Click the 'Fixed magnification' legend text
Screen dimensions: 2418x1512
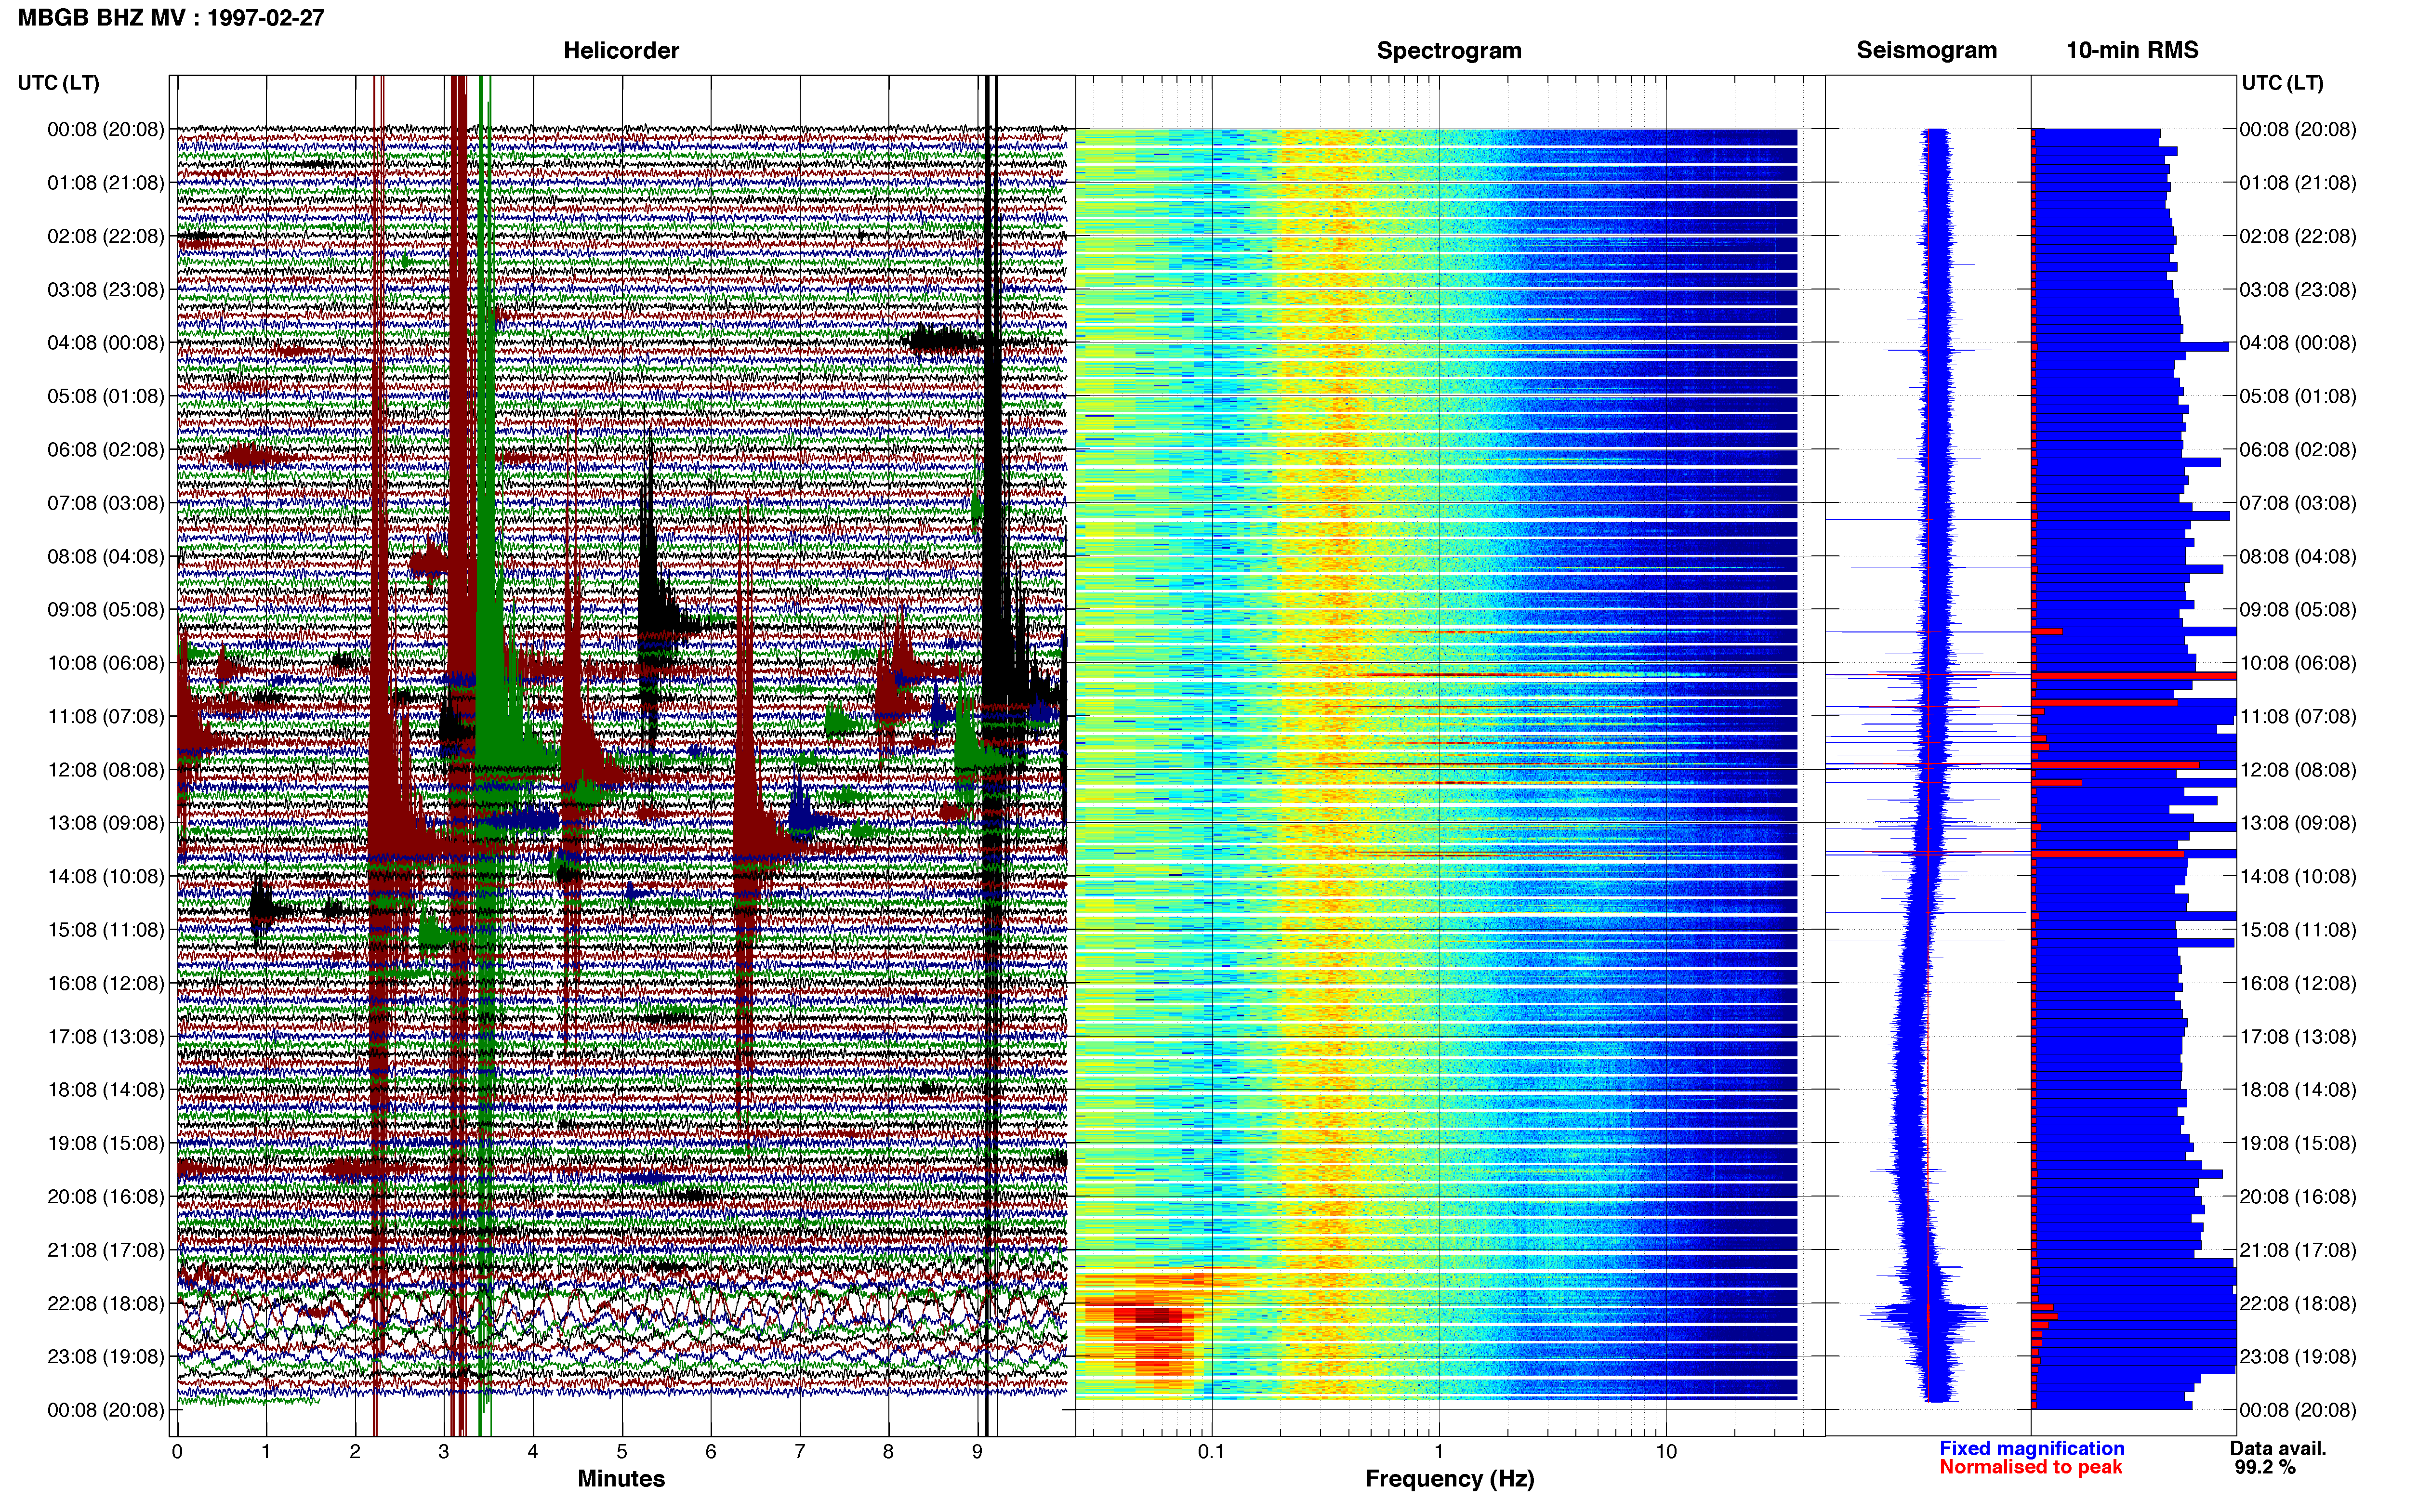point(2032,1448)
